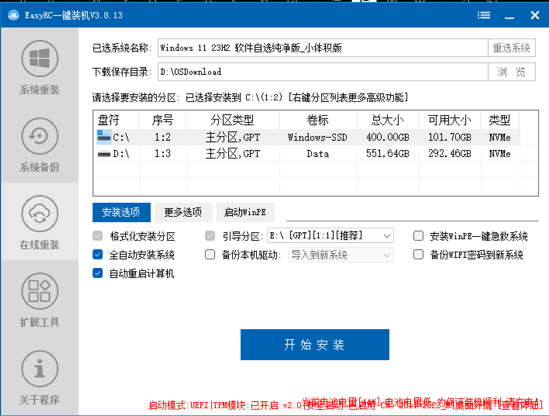Click the 101.70GB available size cell
This screenshot has width=549, height=416.
pos(450,137)
